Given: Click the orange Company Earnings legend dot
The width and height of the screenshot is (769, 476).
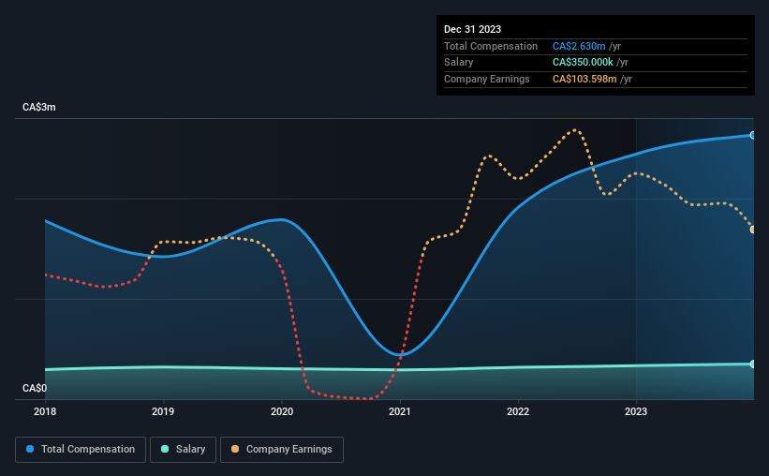Looking at the screenshot, I should point(235,449).
